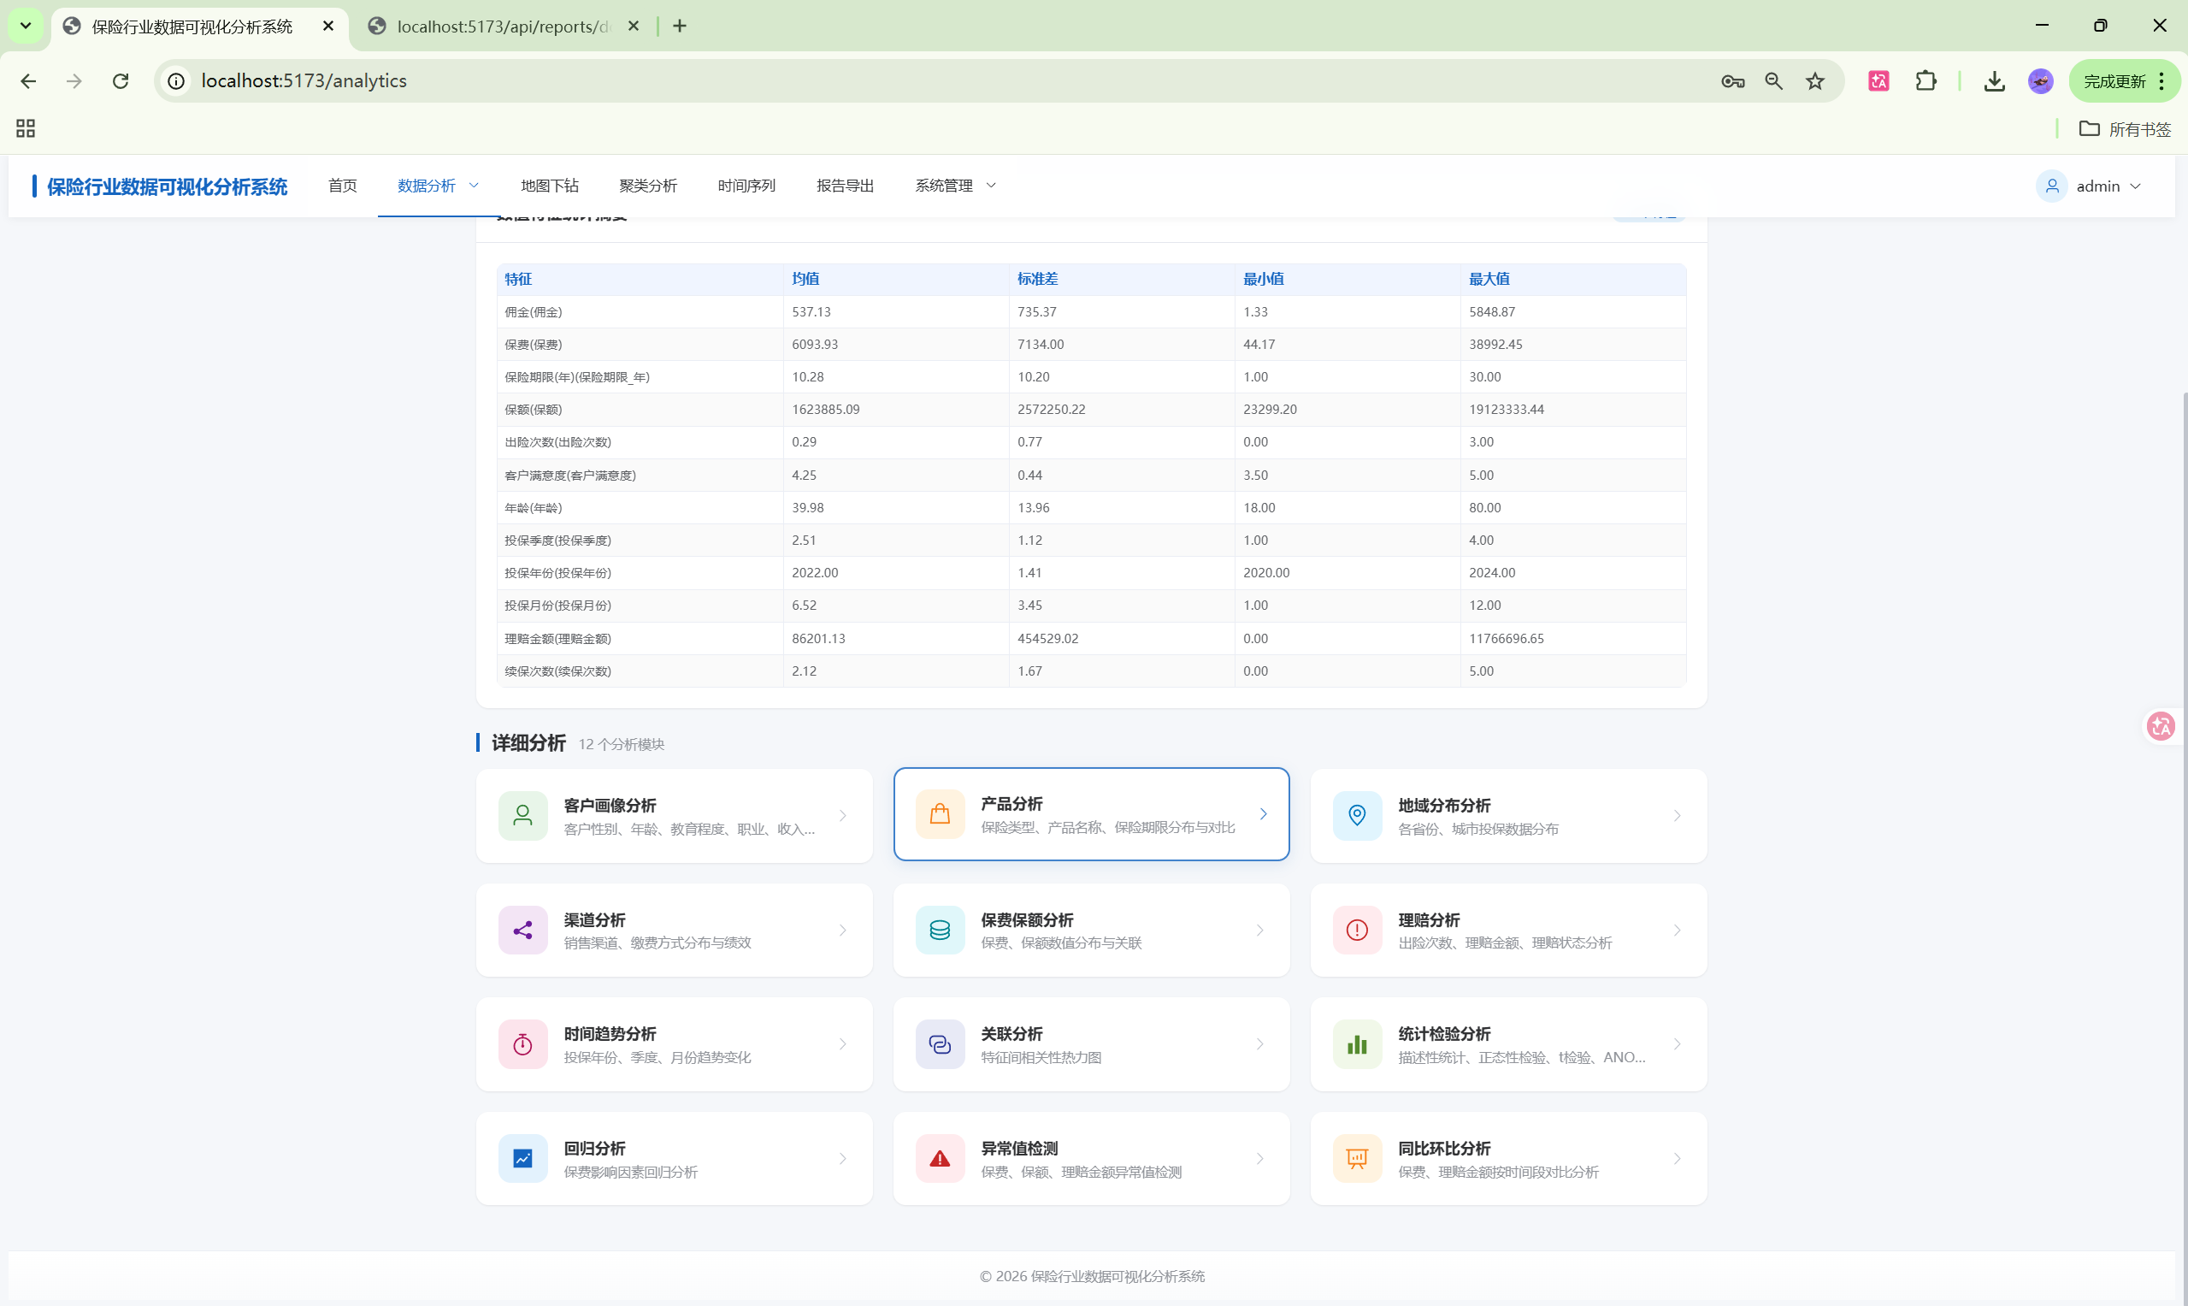
Task: Click the regression analysis line chart icon
Action: [x=522, y=1159]
